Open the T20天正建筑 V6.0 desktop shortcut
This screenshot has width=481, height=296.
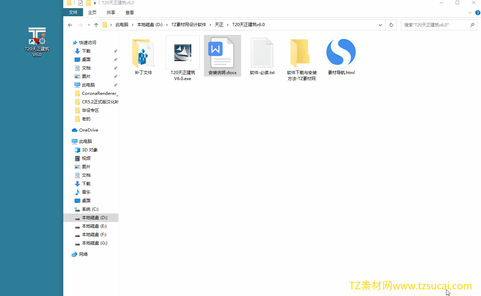pyautogui.click(x=37, y=42)
